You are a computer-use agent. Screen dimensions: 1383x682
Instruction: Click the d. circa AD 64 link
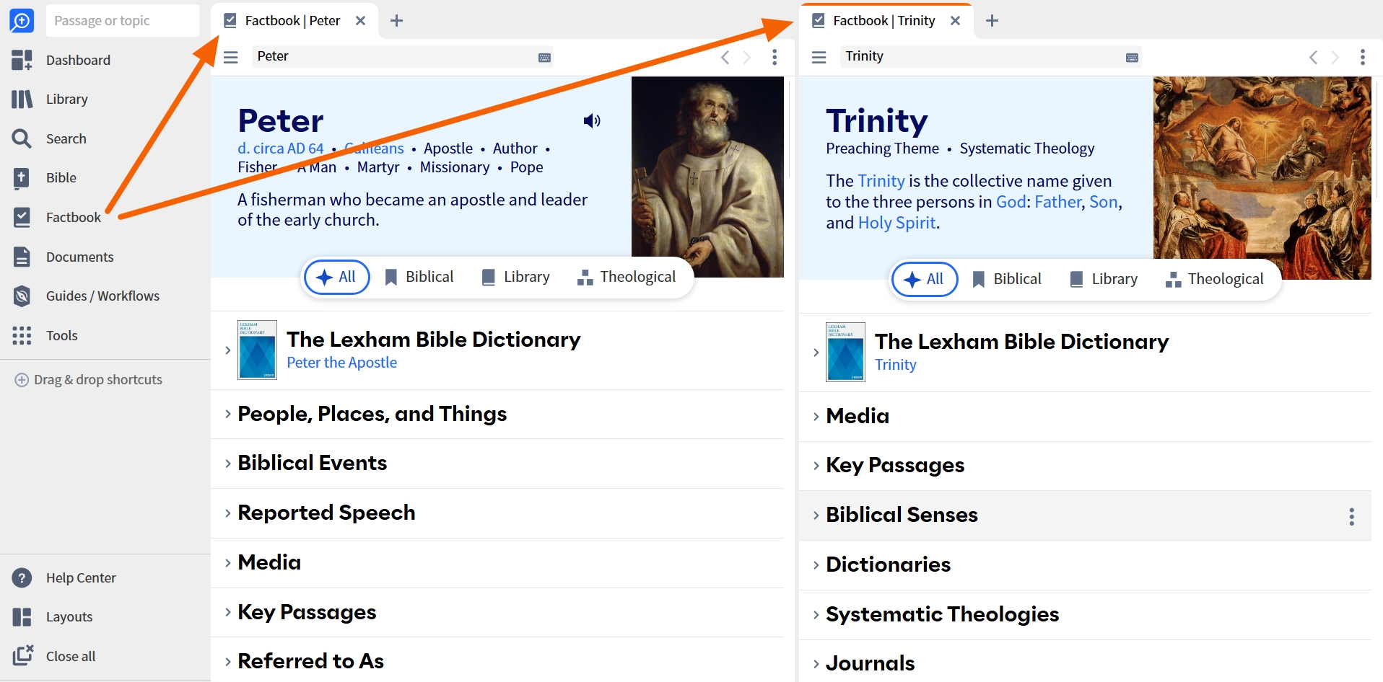pos(281,149)
